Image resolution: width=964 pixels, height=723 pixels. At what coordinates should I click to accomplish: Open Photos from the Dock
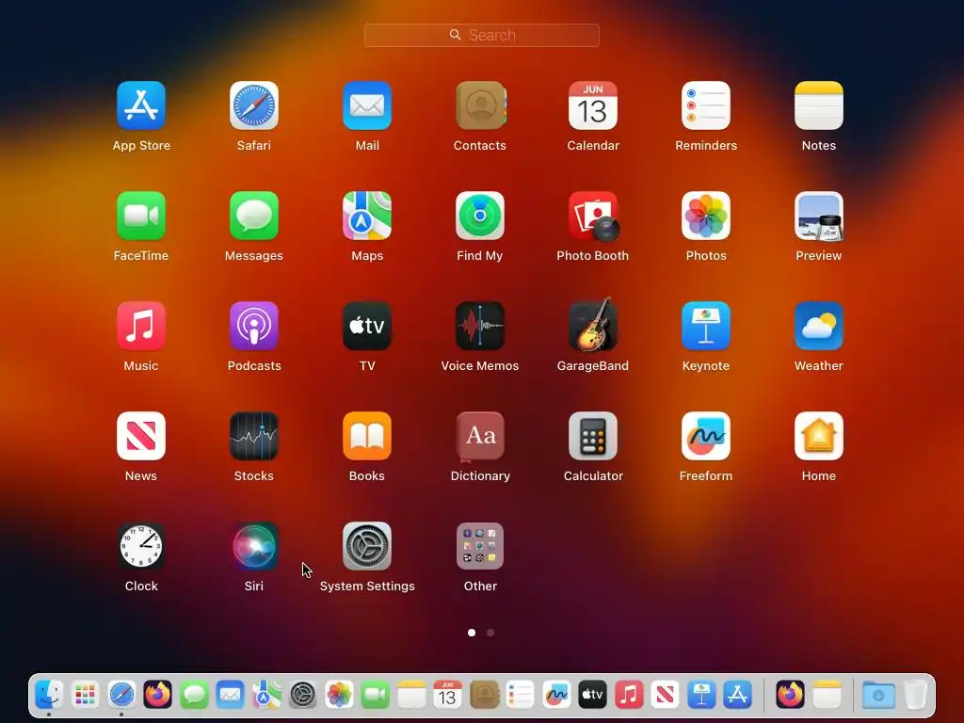[x=339, y=696]
